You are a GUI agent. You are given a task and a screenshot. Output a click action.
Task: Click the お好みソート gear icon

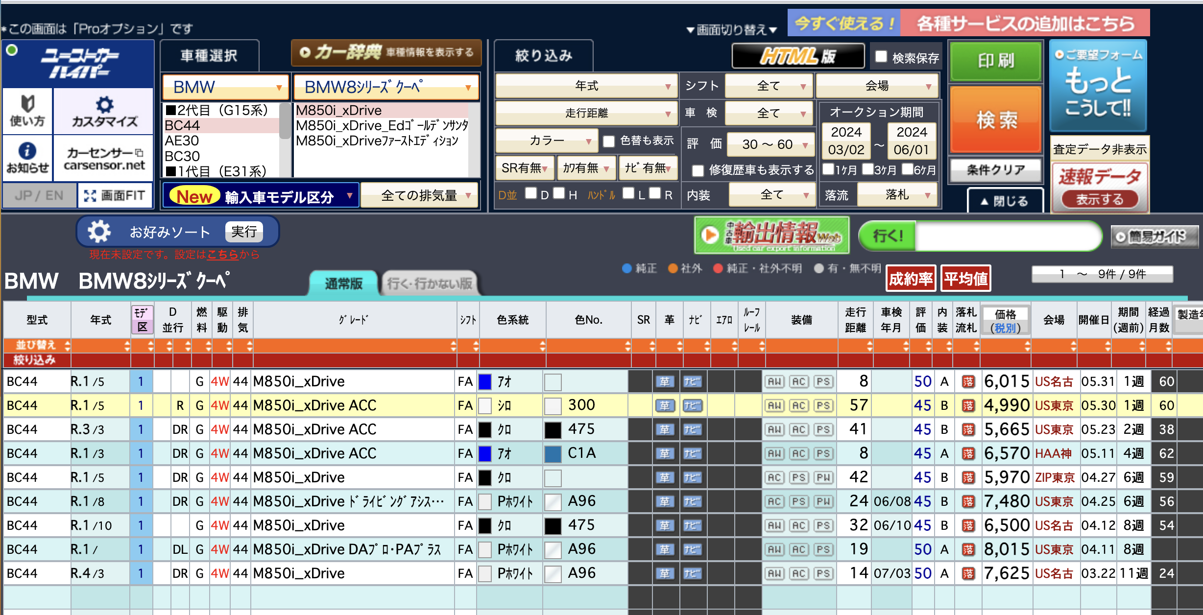(99, 232)
